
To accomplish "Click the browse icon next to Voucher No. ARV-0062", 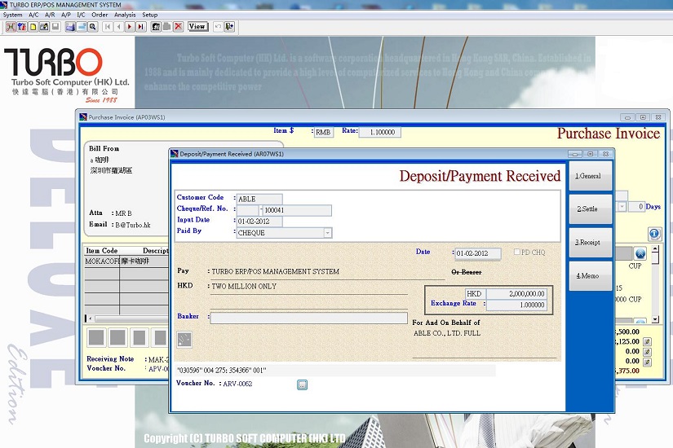I will tap(302, 384).
